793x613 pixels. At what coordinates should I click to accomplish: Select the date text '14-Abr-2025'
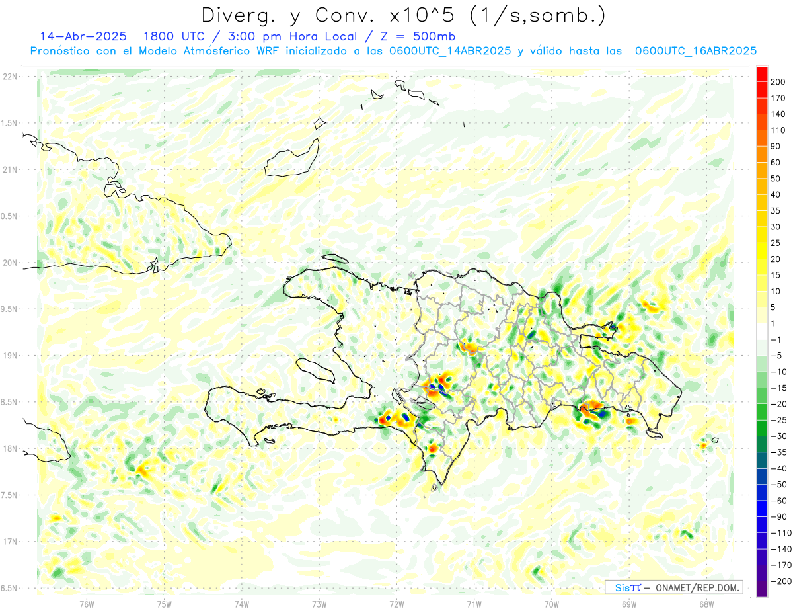(83, 36)
